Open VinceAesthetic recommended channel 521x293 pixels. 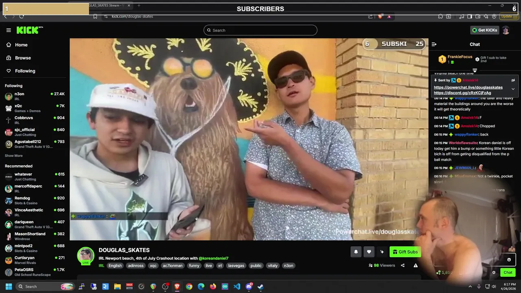pos(35,212)
